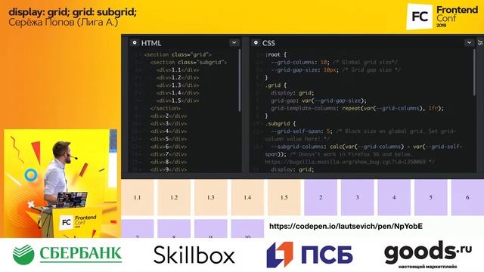Open the Skillbox sponsor logo

pyautogui.click(x=194, y=255)
